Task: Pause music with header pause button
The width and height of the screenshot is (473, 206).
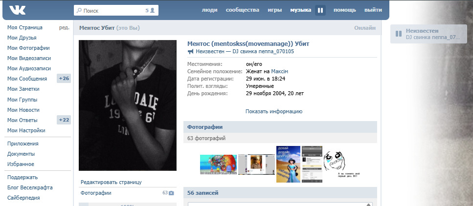Action: [320, 10]
